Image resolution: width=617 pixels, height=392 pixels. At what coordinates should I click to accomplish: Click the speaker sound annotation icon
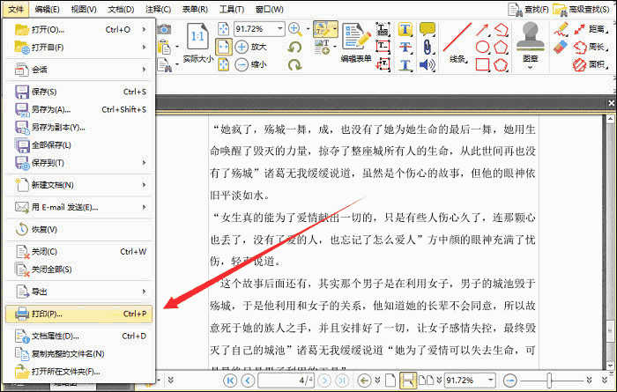coord(427,64)
